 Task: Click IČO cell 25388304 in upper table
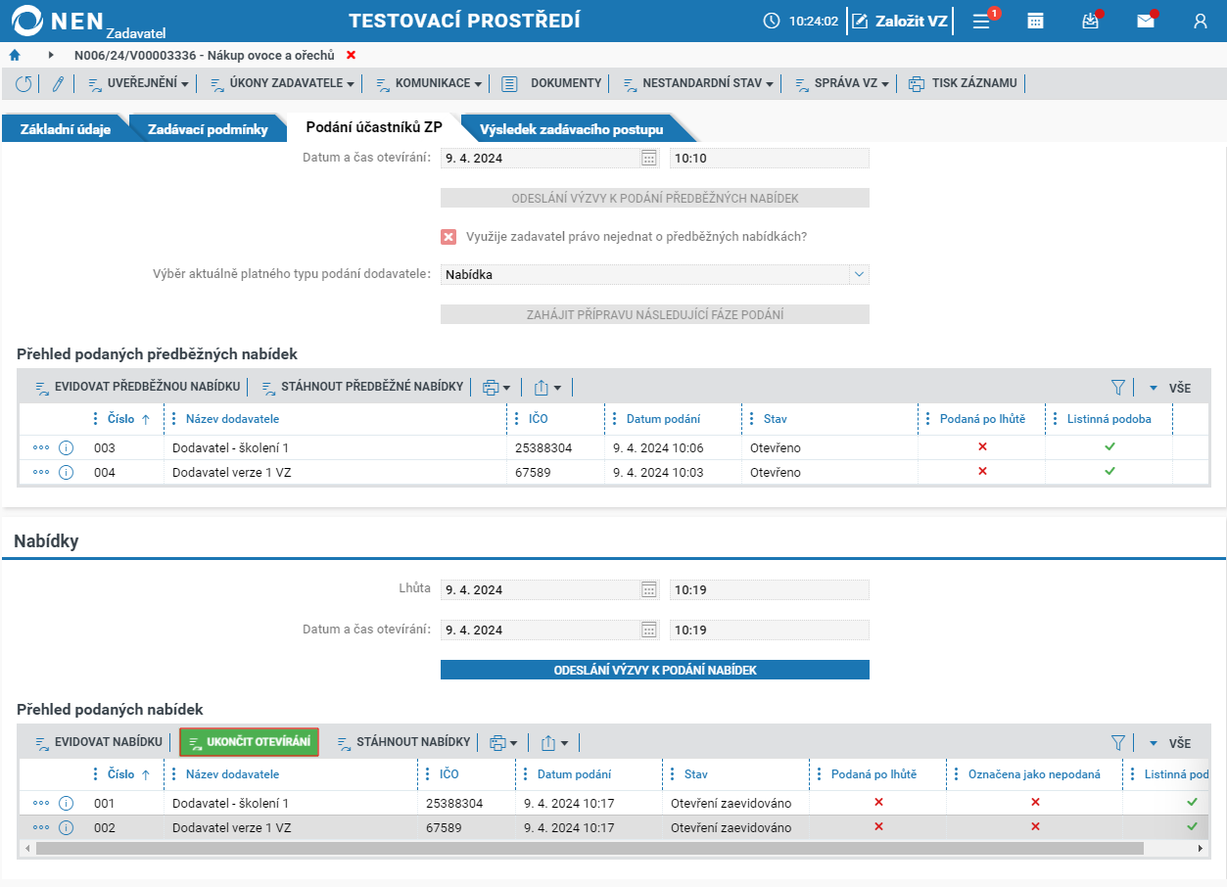coord(543,447)
